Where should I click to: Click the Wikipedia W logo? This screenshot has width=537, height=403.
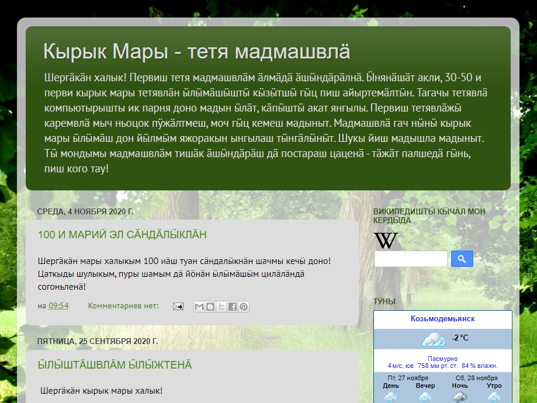(x=386, y=241)
